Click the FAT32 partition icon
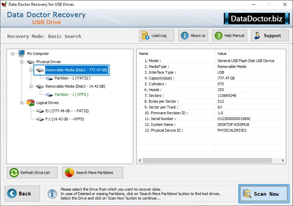Viewport: 293px width, 206px height. (49, 78)
